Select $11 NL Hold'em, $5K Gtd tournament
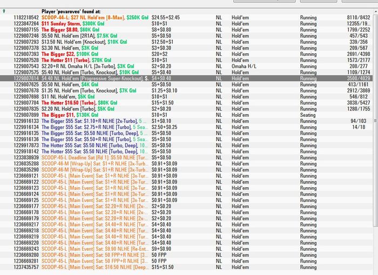Screen dimensions: 378x275 point(186,96)
